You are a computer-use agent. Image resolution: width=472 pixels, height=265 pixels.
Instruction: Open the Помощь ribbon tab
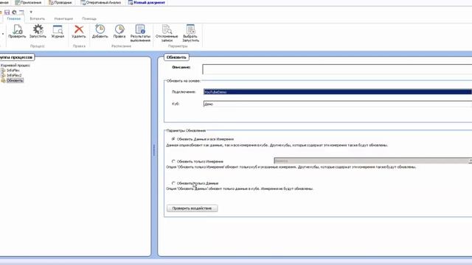(x=89, y=18)
